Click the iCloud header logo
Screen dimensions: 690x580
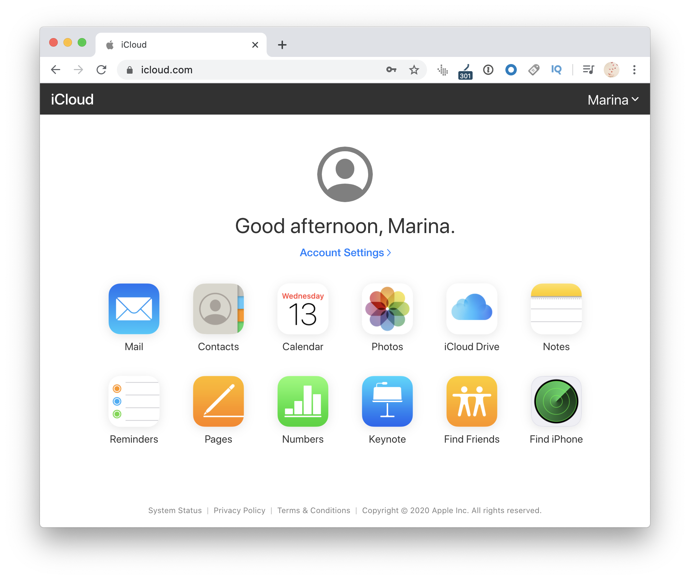(x=72, y=99)
